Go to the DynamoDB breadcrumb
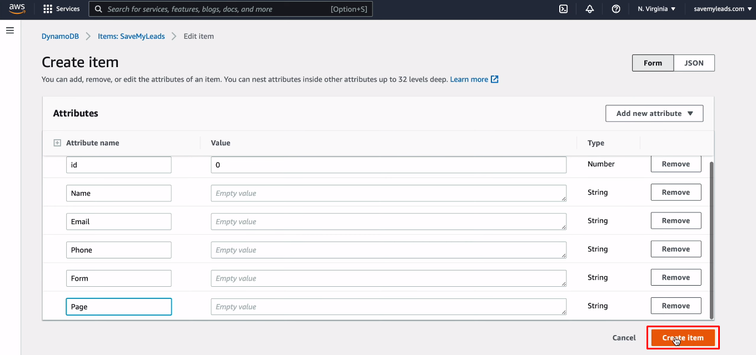 pyautogui.click(x=60, y=37)
